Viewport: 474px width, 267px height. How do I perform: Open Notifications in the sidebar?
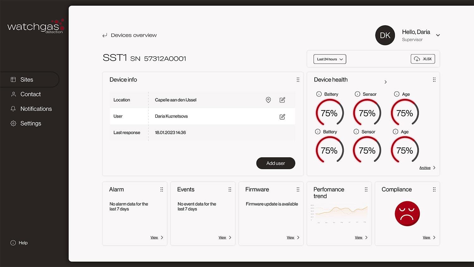click(x=36, y=109)
